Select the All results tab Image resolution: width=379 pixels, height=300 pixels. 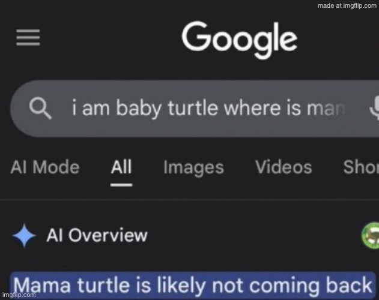121,167
